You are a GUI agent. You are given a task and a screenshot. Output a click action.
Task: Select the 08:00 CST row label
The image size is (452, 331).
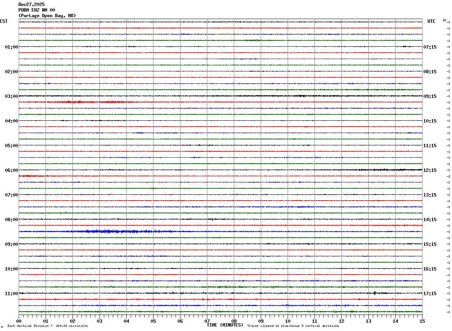(x=12, y=220)
